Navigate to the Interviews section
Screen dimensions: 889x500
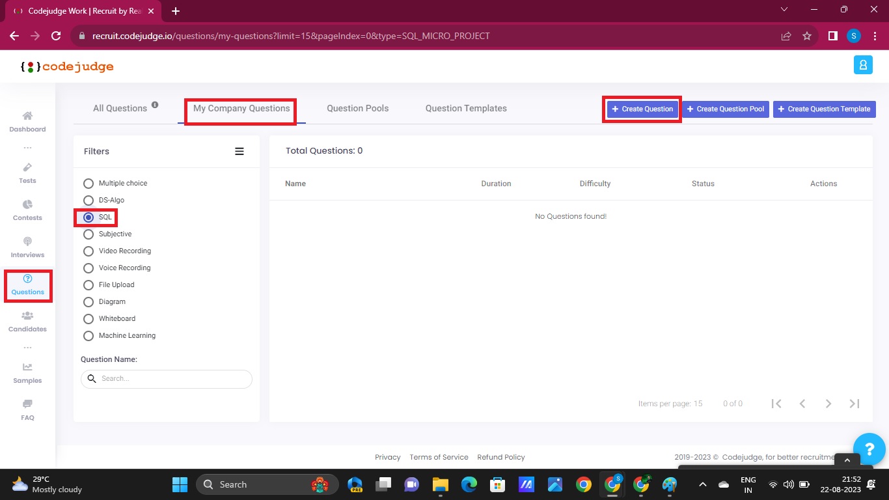pos(27,247)
